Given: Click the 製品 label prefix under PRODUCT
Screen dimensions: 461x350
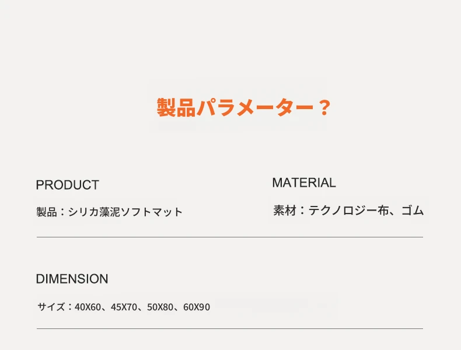Looking at the screenshot, I should click(x=47, y=212).
